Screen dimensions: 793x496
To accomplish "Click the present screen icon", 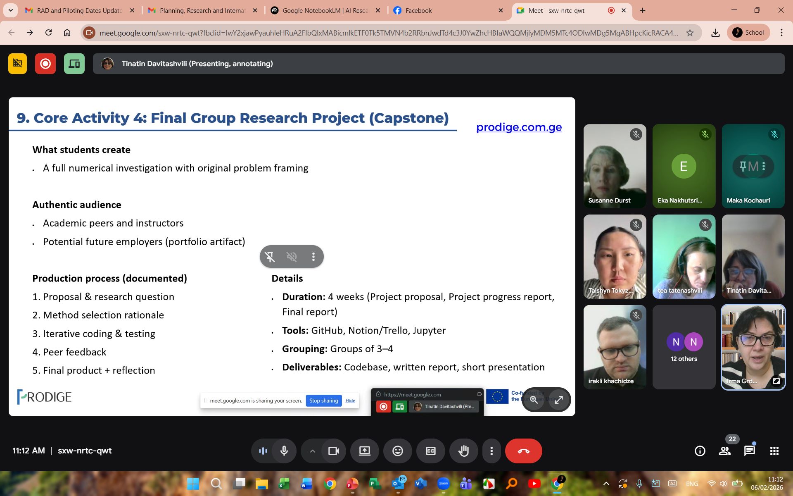I will pyautogui.click(x=364, y=451).
